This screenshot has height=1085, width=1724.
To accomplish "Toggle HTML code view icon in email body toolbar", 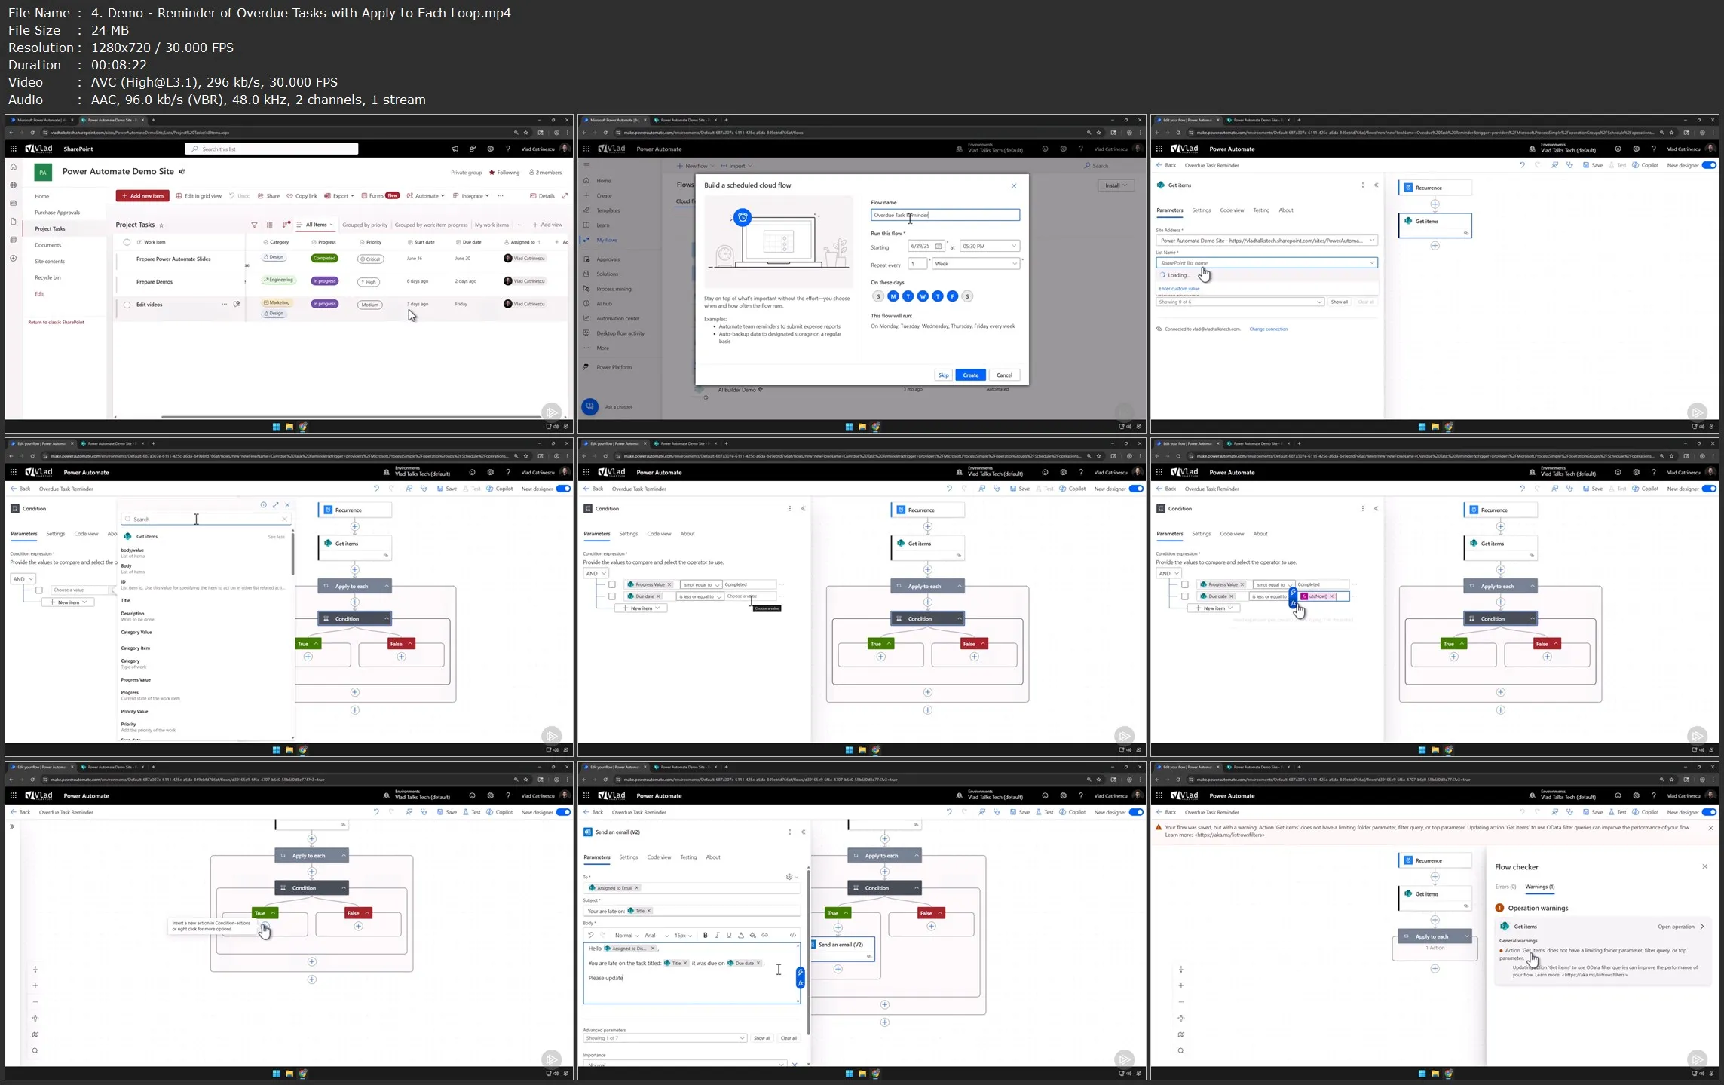I will [x=792, y=935].
